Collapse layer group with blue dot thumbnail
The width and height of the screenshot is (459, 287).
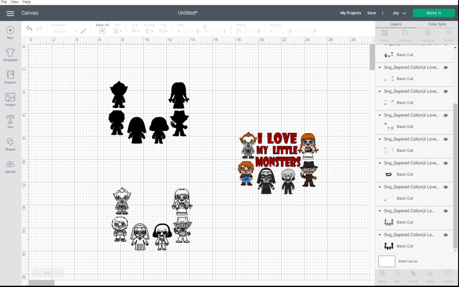pyautogui.click(x=380, y=187)
